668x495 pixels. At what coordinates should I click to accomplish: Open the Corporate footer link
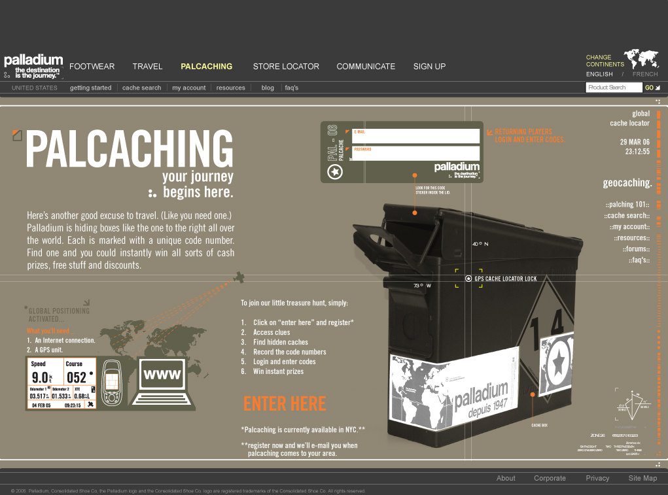(550, 478)
